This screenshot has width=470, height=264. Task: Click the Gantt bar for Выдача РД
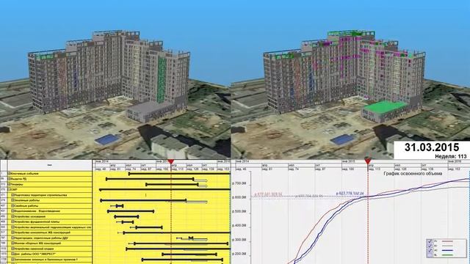150,179
